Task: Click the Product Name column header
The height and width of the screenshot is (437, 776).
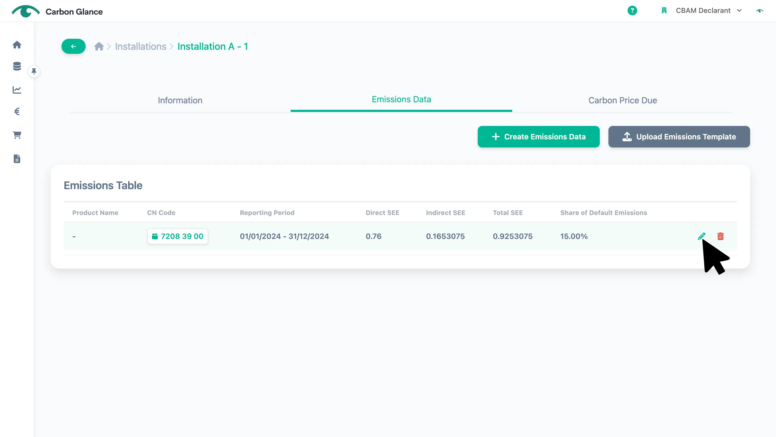Action: click(x=95, y=213)
